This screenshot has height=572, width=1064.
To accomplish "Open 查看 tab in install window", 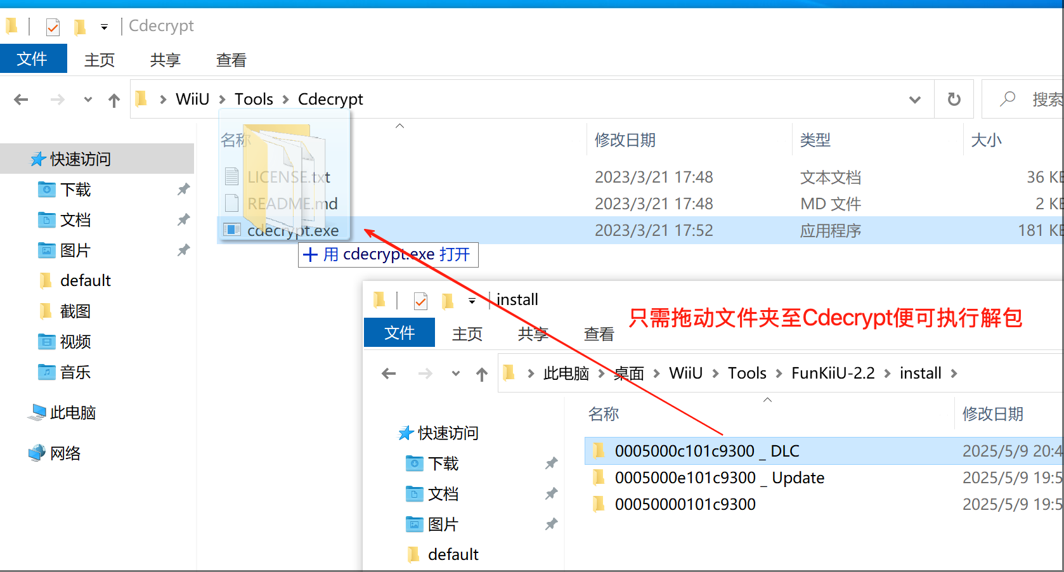I will [x=599, y=334].
